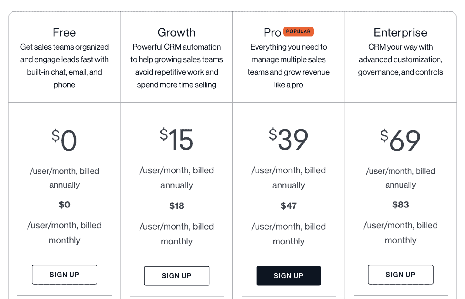465x299 pixels.
Task: Click the $47 monthly price under Pro
Action: (289, 206)
